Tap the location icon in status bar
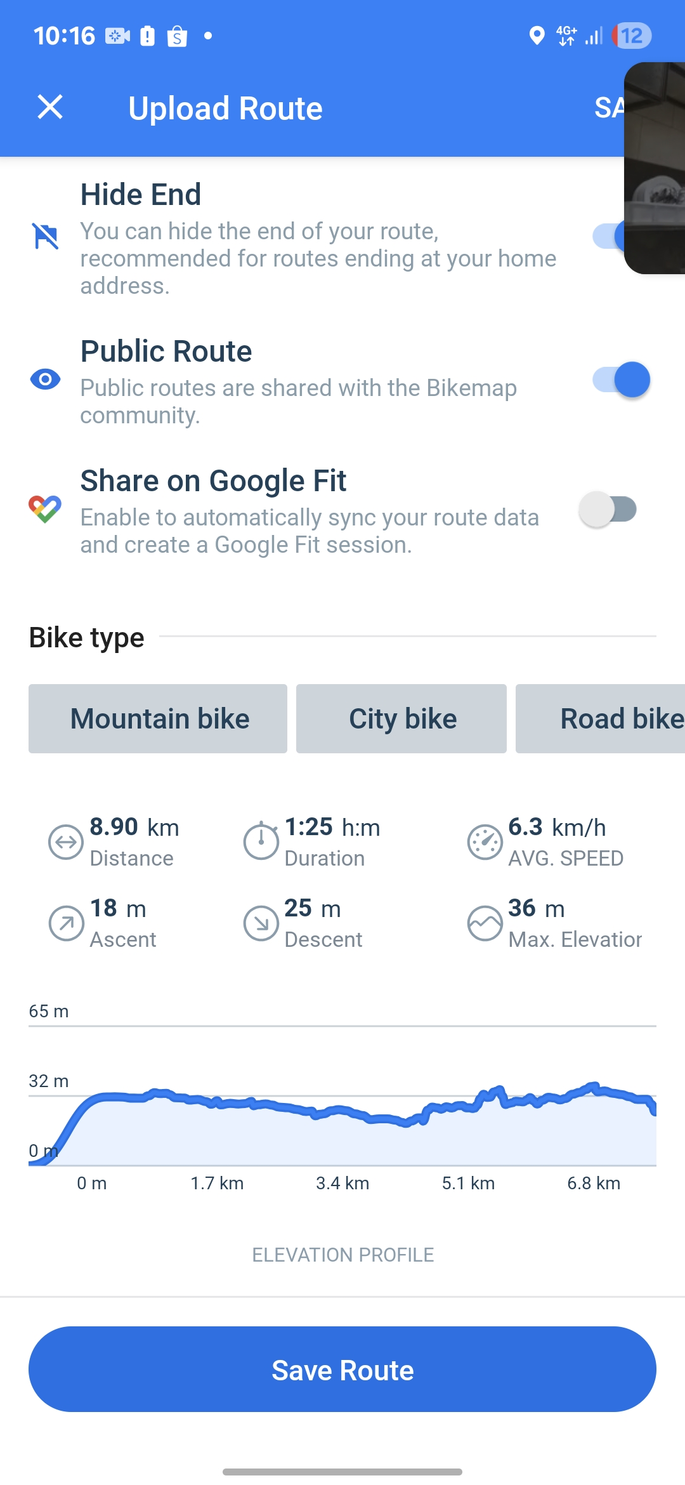The width and height of the screenshot is (685, 1485). pyautogui.click(x=537, y=36)
